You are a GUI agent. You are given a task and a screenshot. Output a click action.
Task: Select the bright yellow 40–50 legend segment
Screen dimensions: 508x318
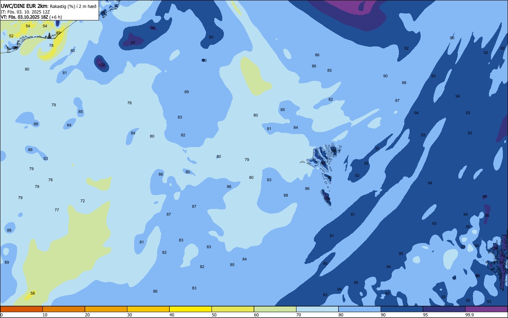(190, 309)
